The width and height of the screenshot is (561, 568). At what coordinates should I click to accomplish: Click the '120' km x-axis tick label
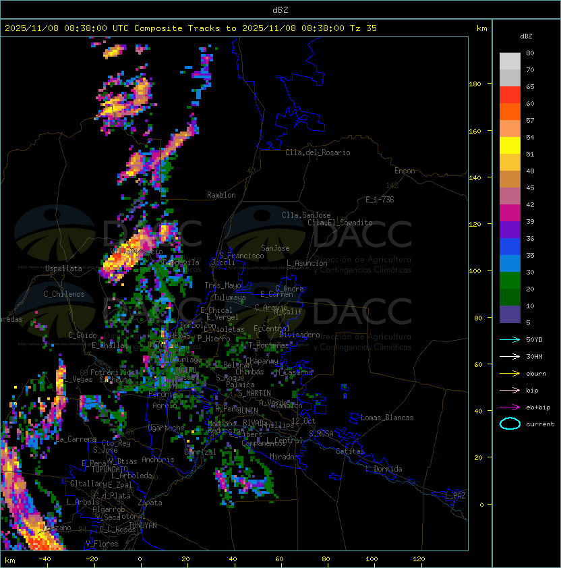click(419, 559)
